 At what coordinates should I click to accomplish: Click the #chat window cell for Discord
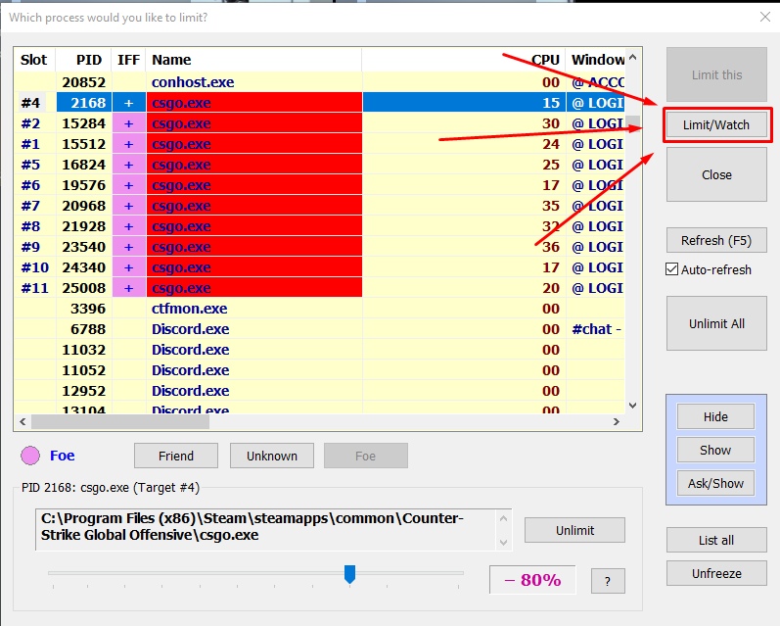pyautogui.click(x=596, y=329)
